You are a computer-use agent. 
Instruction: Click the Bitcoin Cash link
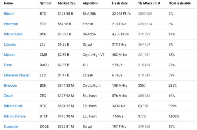[13, 34]
